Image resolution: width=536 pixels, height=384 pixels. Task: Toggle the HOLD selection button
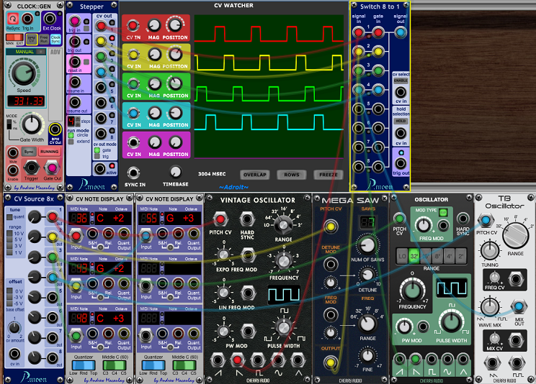(x=401, y=122)
